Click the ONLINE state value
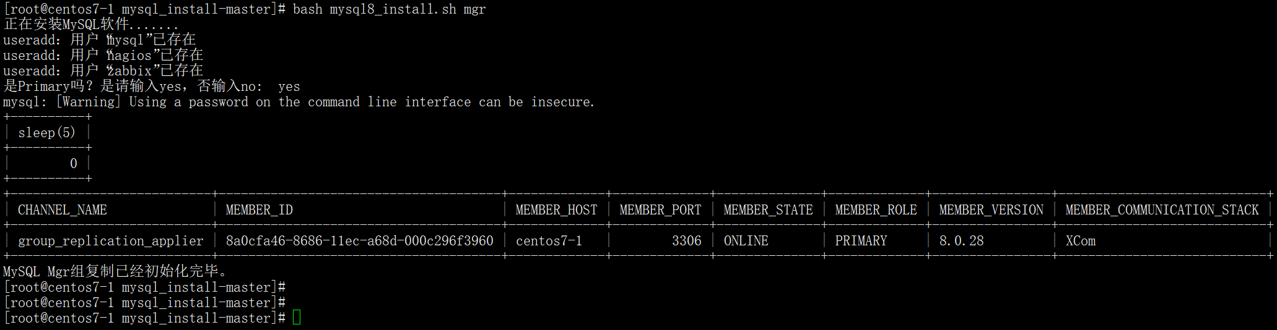 pos(746,241)
